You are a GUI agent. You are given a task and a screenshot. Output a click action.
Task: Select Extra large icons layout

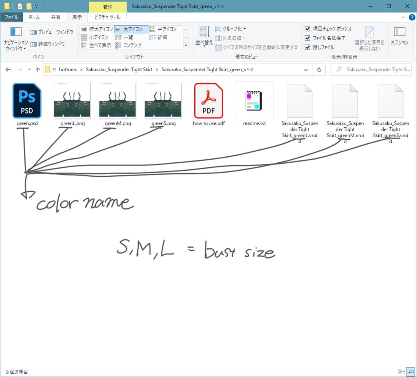[x=97, y=29]
